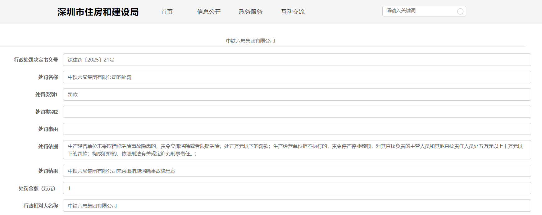Click the empty 处罚类别2 field
Viewport: 542px width, 215px height.
(297, 112)
